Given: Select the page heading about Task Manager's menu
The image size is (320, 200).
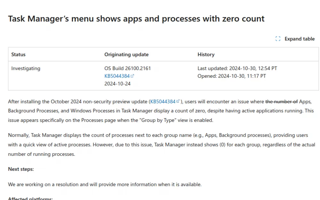Looking at the screenshot, I should tap(136, 19).
